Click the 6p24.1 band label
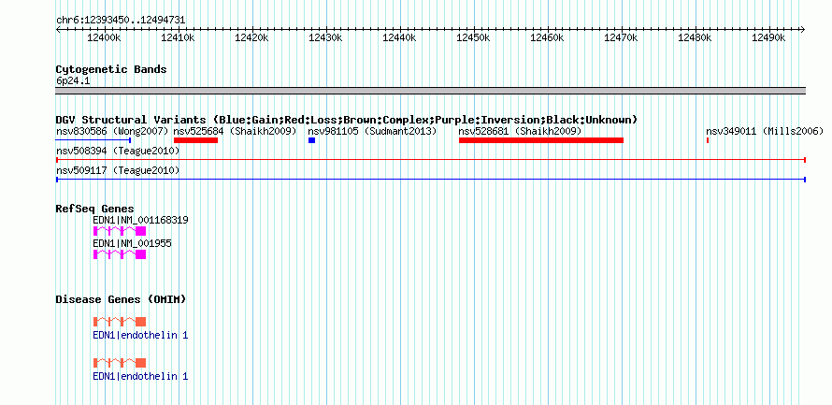The image size is (832, 405). coord(73,81)
